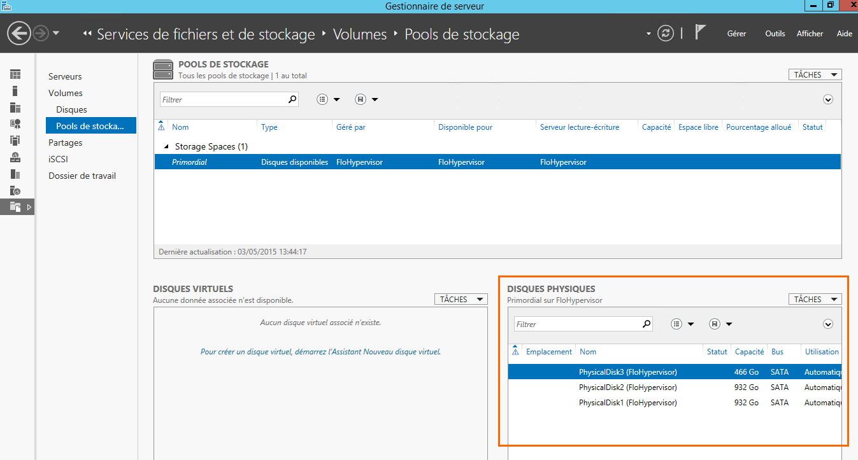Select the Local Server sidebar icon
Screen dimensions: 858x460
tap(15, 91)
